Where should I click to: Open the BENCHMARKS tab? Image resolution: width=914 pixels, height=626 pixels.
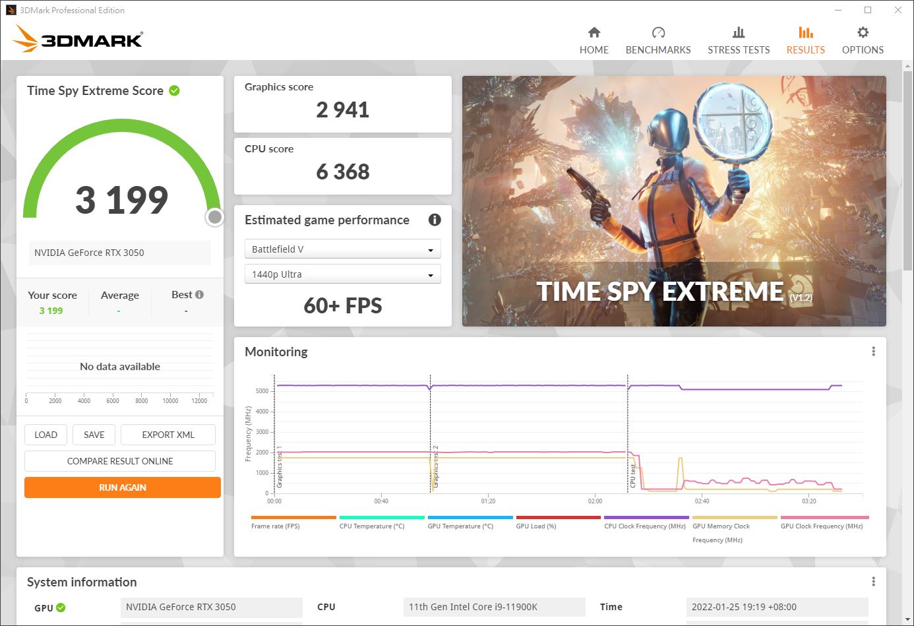[x=657, y=41]
